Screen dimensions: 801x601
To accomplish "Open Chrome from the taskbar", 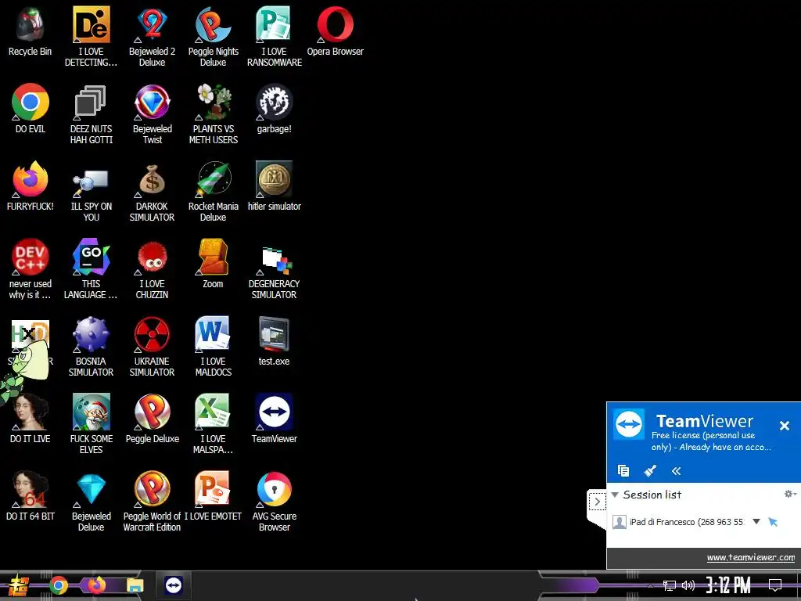I will [x=58, y=585].
